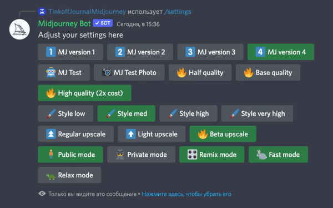Select MJ version 3 button
This screenshot has height=208, width=333.
tap(210, 52)
